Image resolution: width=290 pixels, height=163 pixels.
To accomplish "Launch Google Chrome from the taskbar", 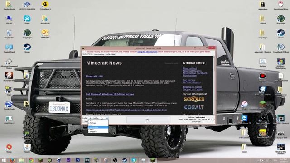I will click(31, 160).
